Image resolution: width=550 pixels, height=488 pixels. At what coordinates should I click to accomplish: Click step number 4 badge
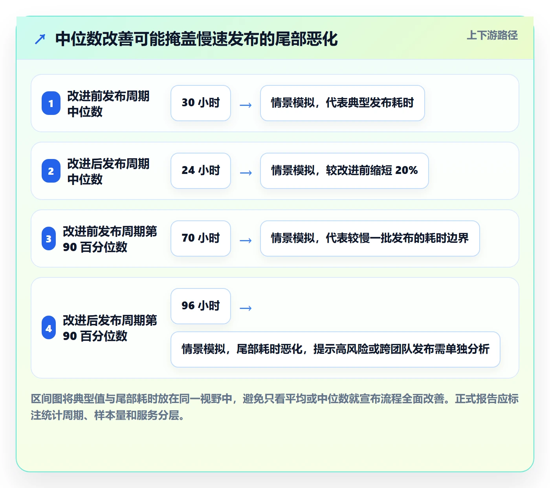click(49, 328)
